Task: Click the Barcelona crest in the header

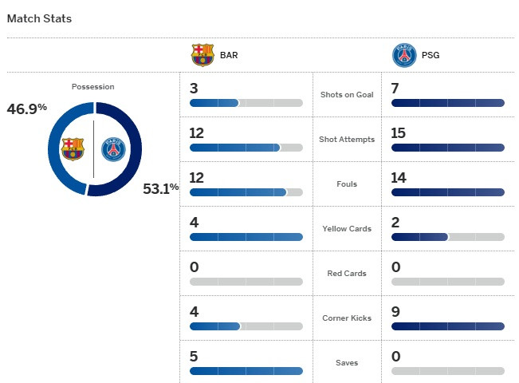Action: (202, 55)
